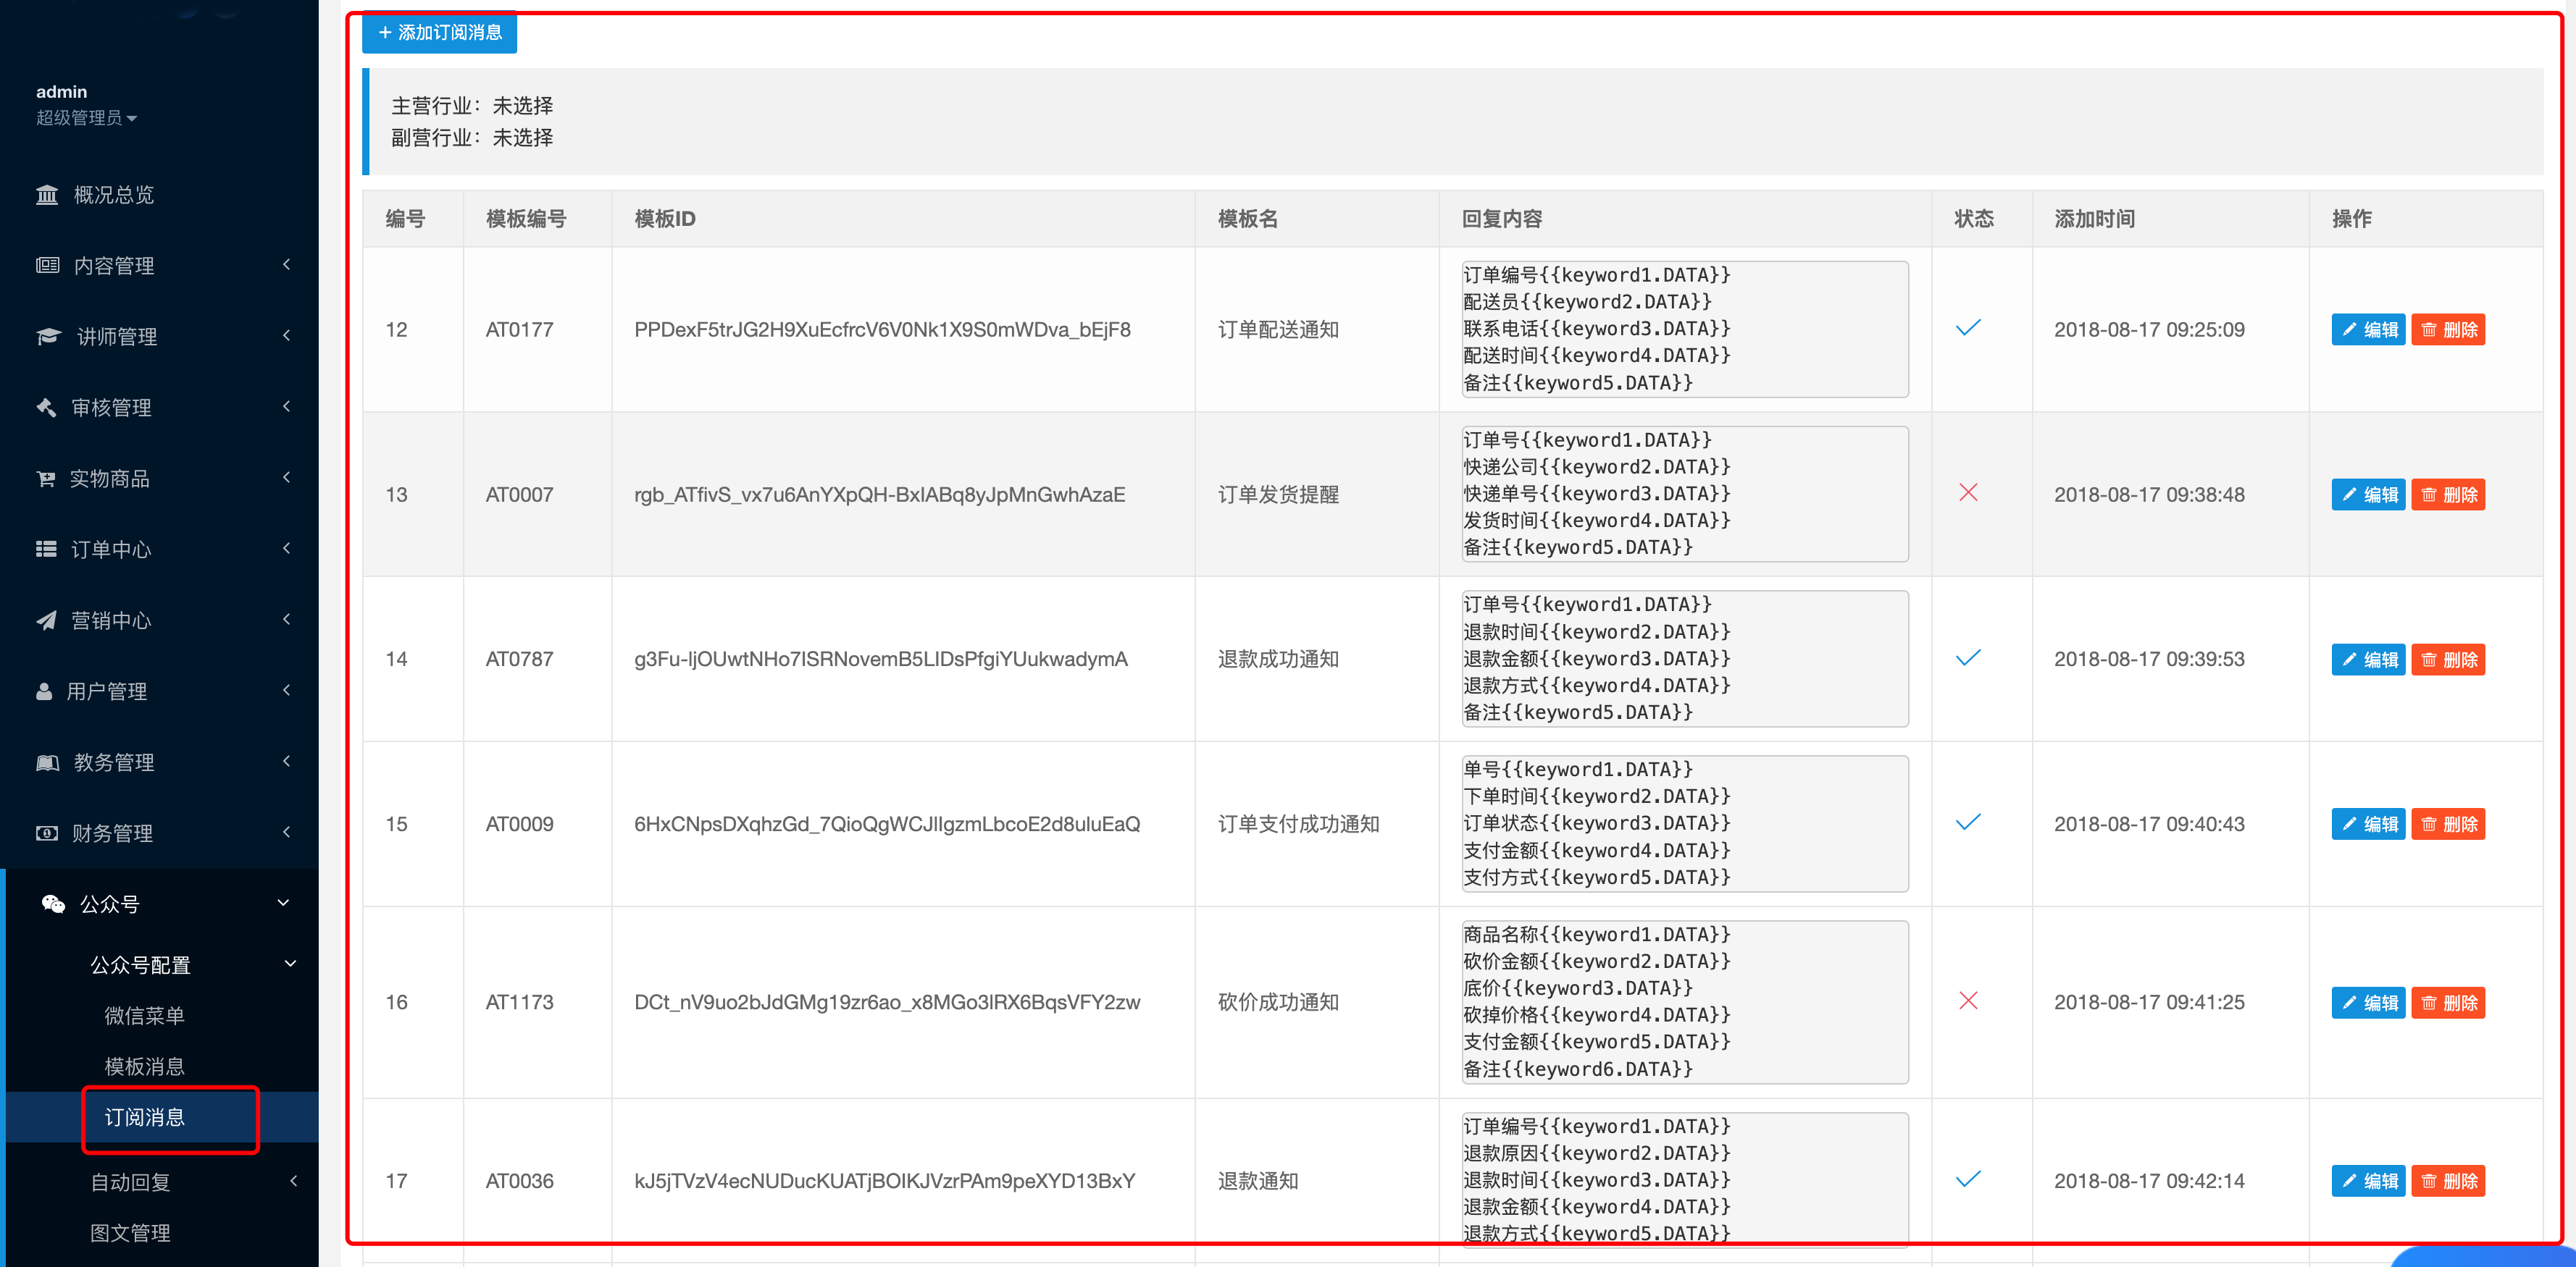Edit row 13 订单发货提醒
The image size is (2576, 1267).
[x=2368, y=494]
